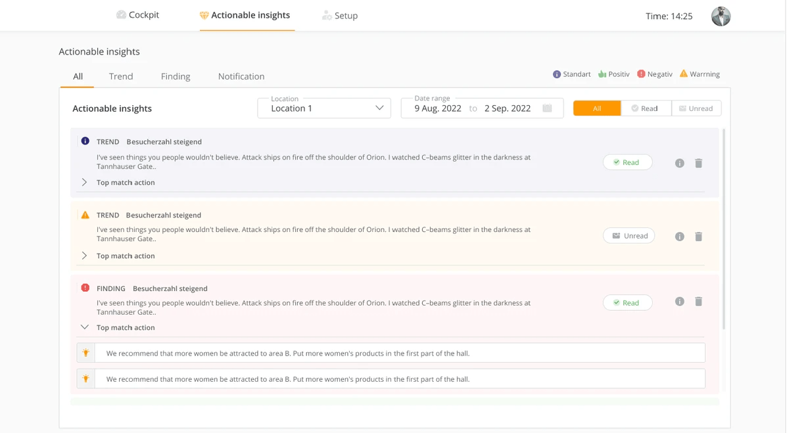Click the insights list vertical scrollbar
Screen dimensions: 789x433
pos(724,230)
